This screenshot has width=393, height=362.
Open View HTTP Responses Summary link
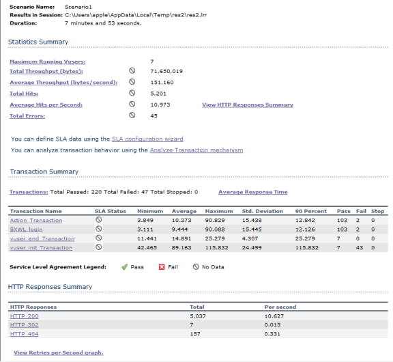tap(248, 105)
